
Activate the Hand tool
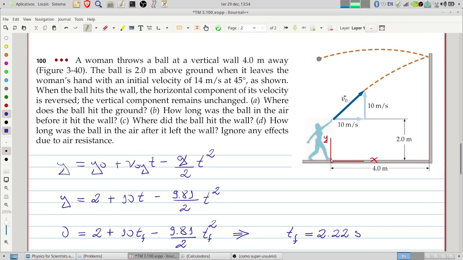[x=206, y=28]
